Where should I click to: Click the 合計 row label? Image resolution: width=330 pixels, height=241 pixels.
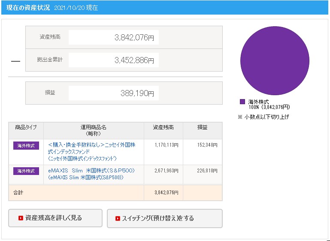tap(18, 193)
